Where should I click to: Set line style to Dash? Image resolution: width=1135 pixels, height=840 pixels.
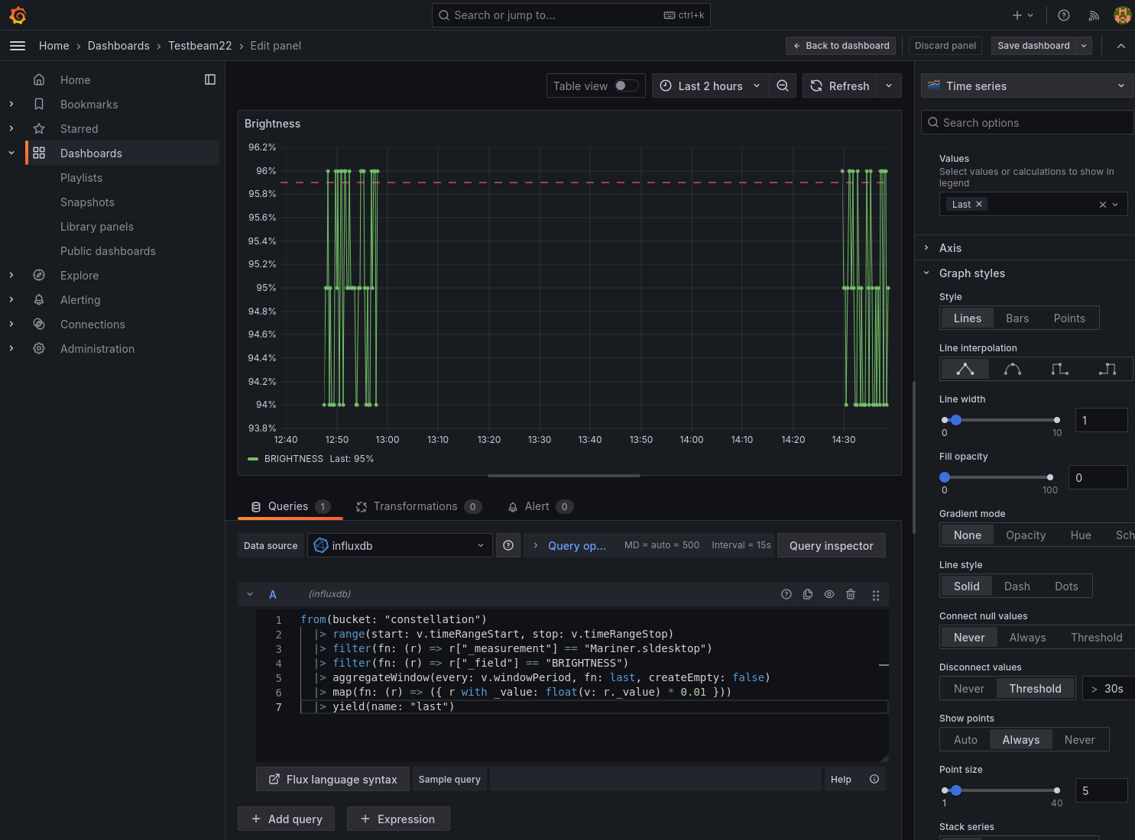[x=1017, y=586]
